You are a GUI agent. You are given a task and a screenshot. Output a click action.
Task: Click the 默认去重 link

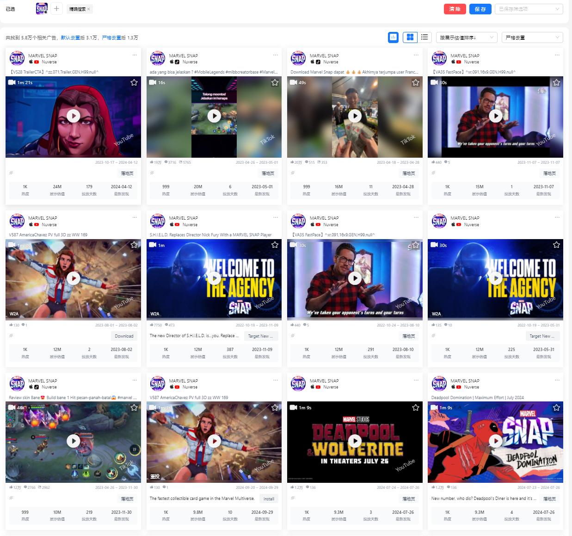(70, 38)
